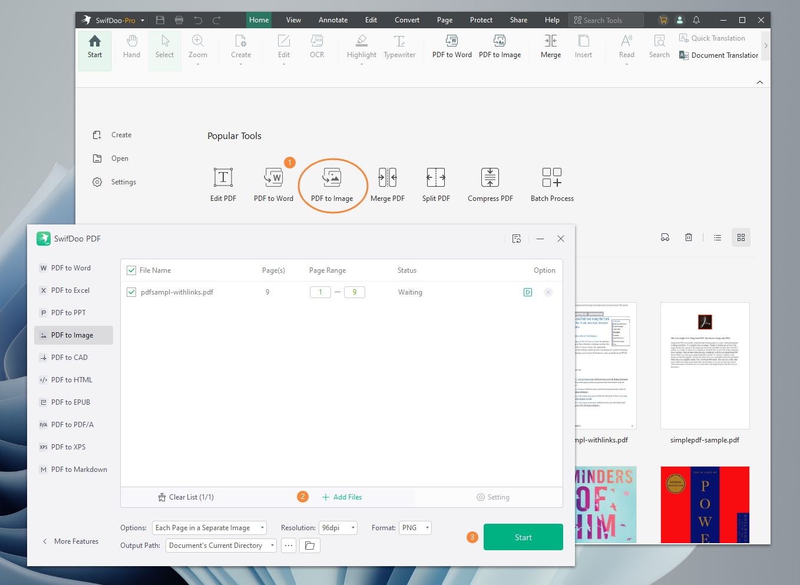Open the Zoom tool in ribbon

coord(198,48)
